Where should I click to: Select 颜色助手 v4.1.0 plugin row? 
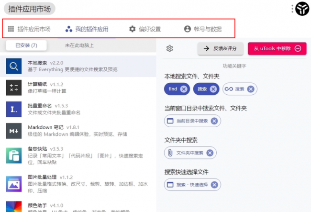point(78,206)
